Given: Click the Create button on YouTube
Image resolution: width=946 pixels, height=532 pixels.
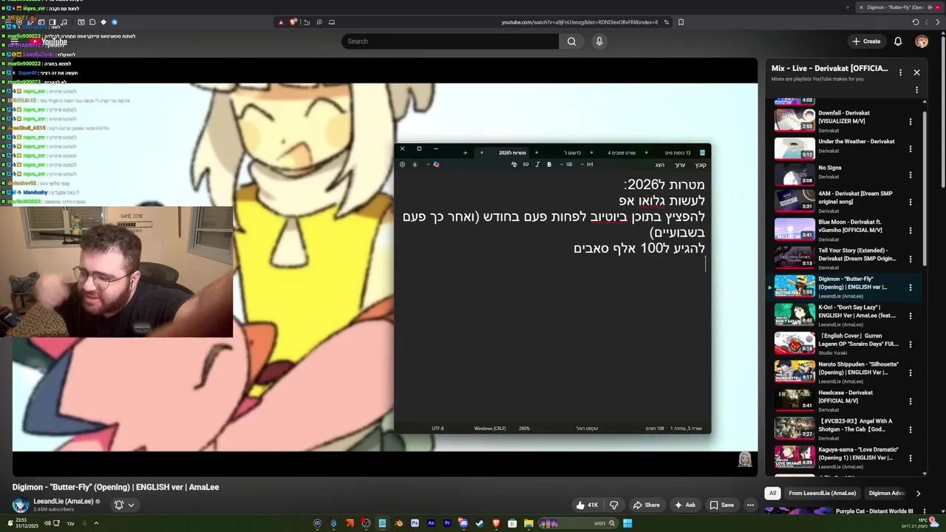Looking at the screenshot, I should [866, 41].
